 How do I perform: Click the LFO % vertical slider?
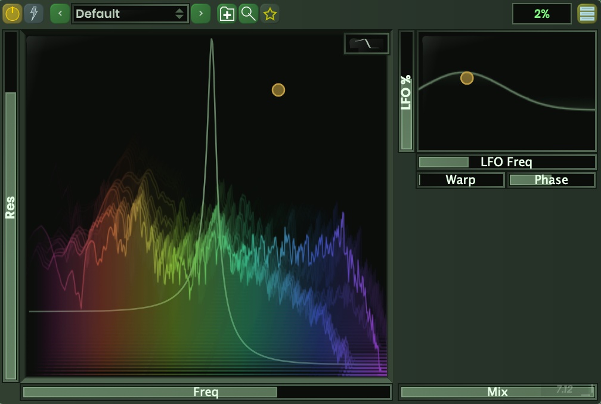tap(406, 91)
